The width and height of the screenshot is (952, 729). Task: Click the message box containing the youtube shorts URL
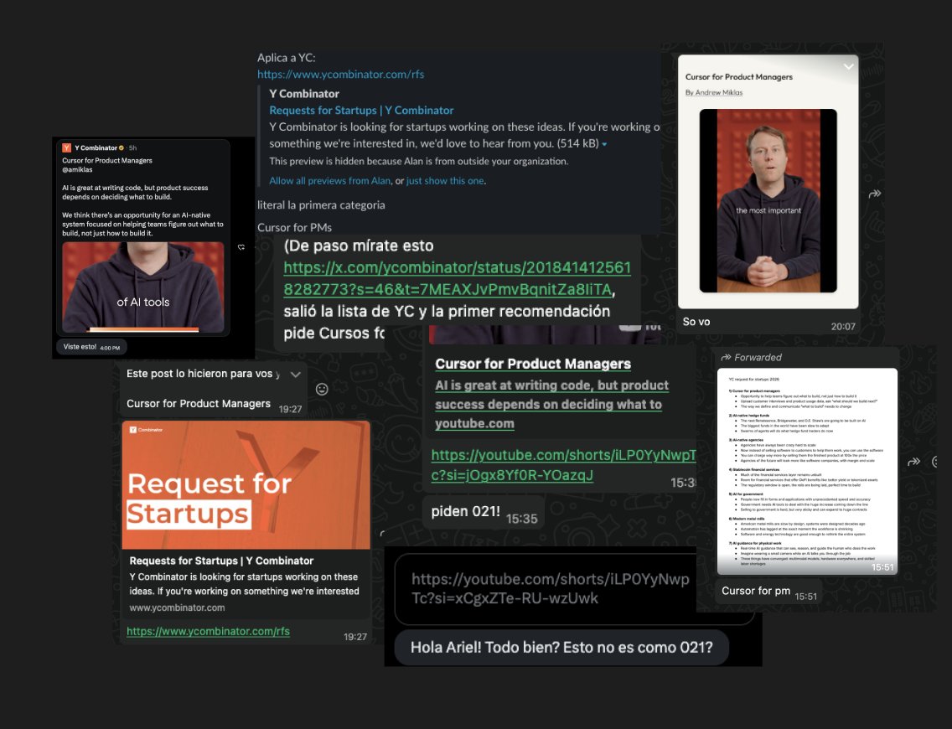[x=574, y=589]
